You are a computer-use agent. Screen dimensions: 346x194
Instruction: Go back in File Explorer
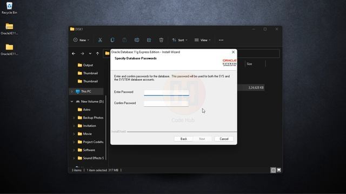pyautogui.click(x=74, y=53)
